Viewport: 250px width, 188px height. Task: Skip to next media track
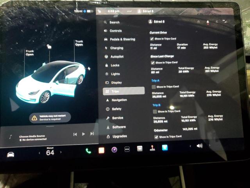point(92,134)
